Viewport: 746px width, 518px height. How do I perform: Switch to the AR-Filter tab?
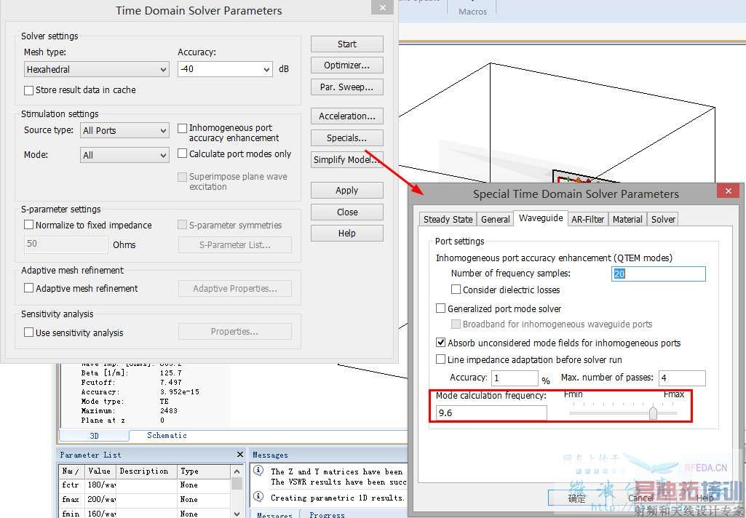587,219
